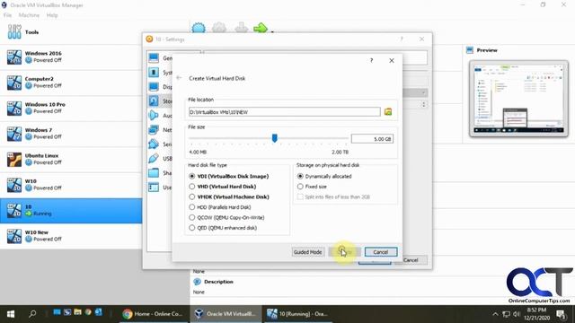The image size is (575, 323).
Task: Close the Create Virtual Hard Disk dialog
Action: 392,60
